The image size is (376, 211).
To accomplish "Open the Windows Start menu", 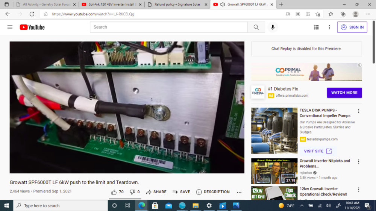I will click(6, 205).
